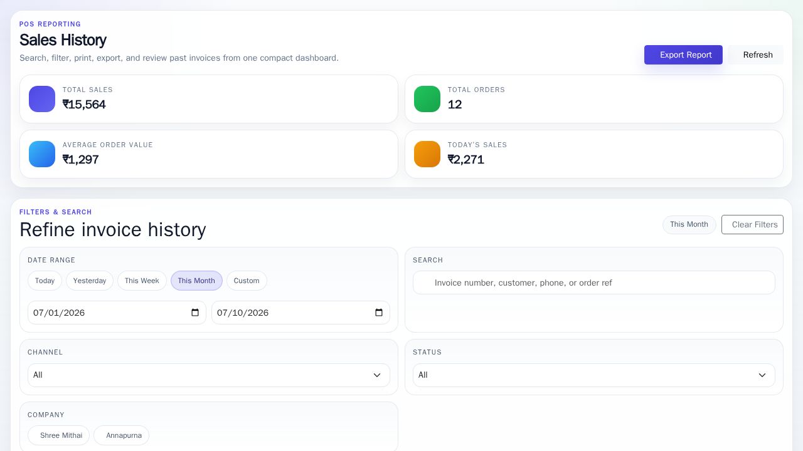Image resolution: width=803 pixels, height=451 pixels.
Task: Click the start date field 07/01/2026
Action: click(117, 313)
